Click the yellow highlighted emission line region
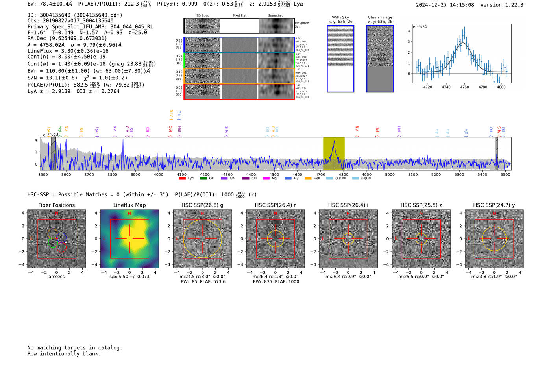This screenshot has height=375, width=551. coord(334,153)
